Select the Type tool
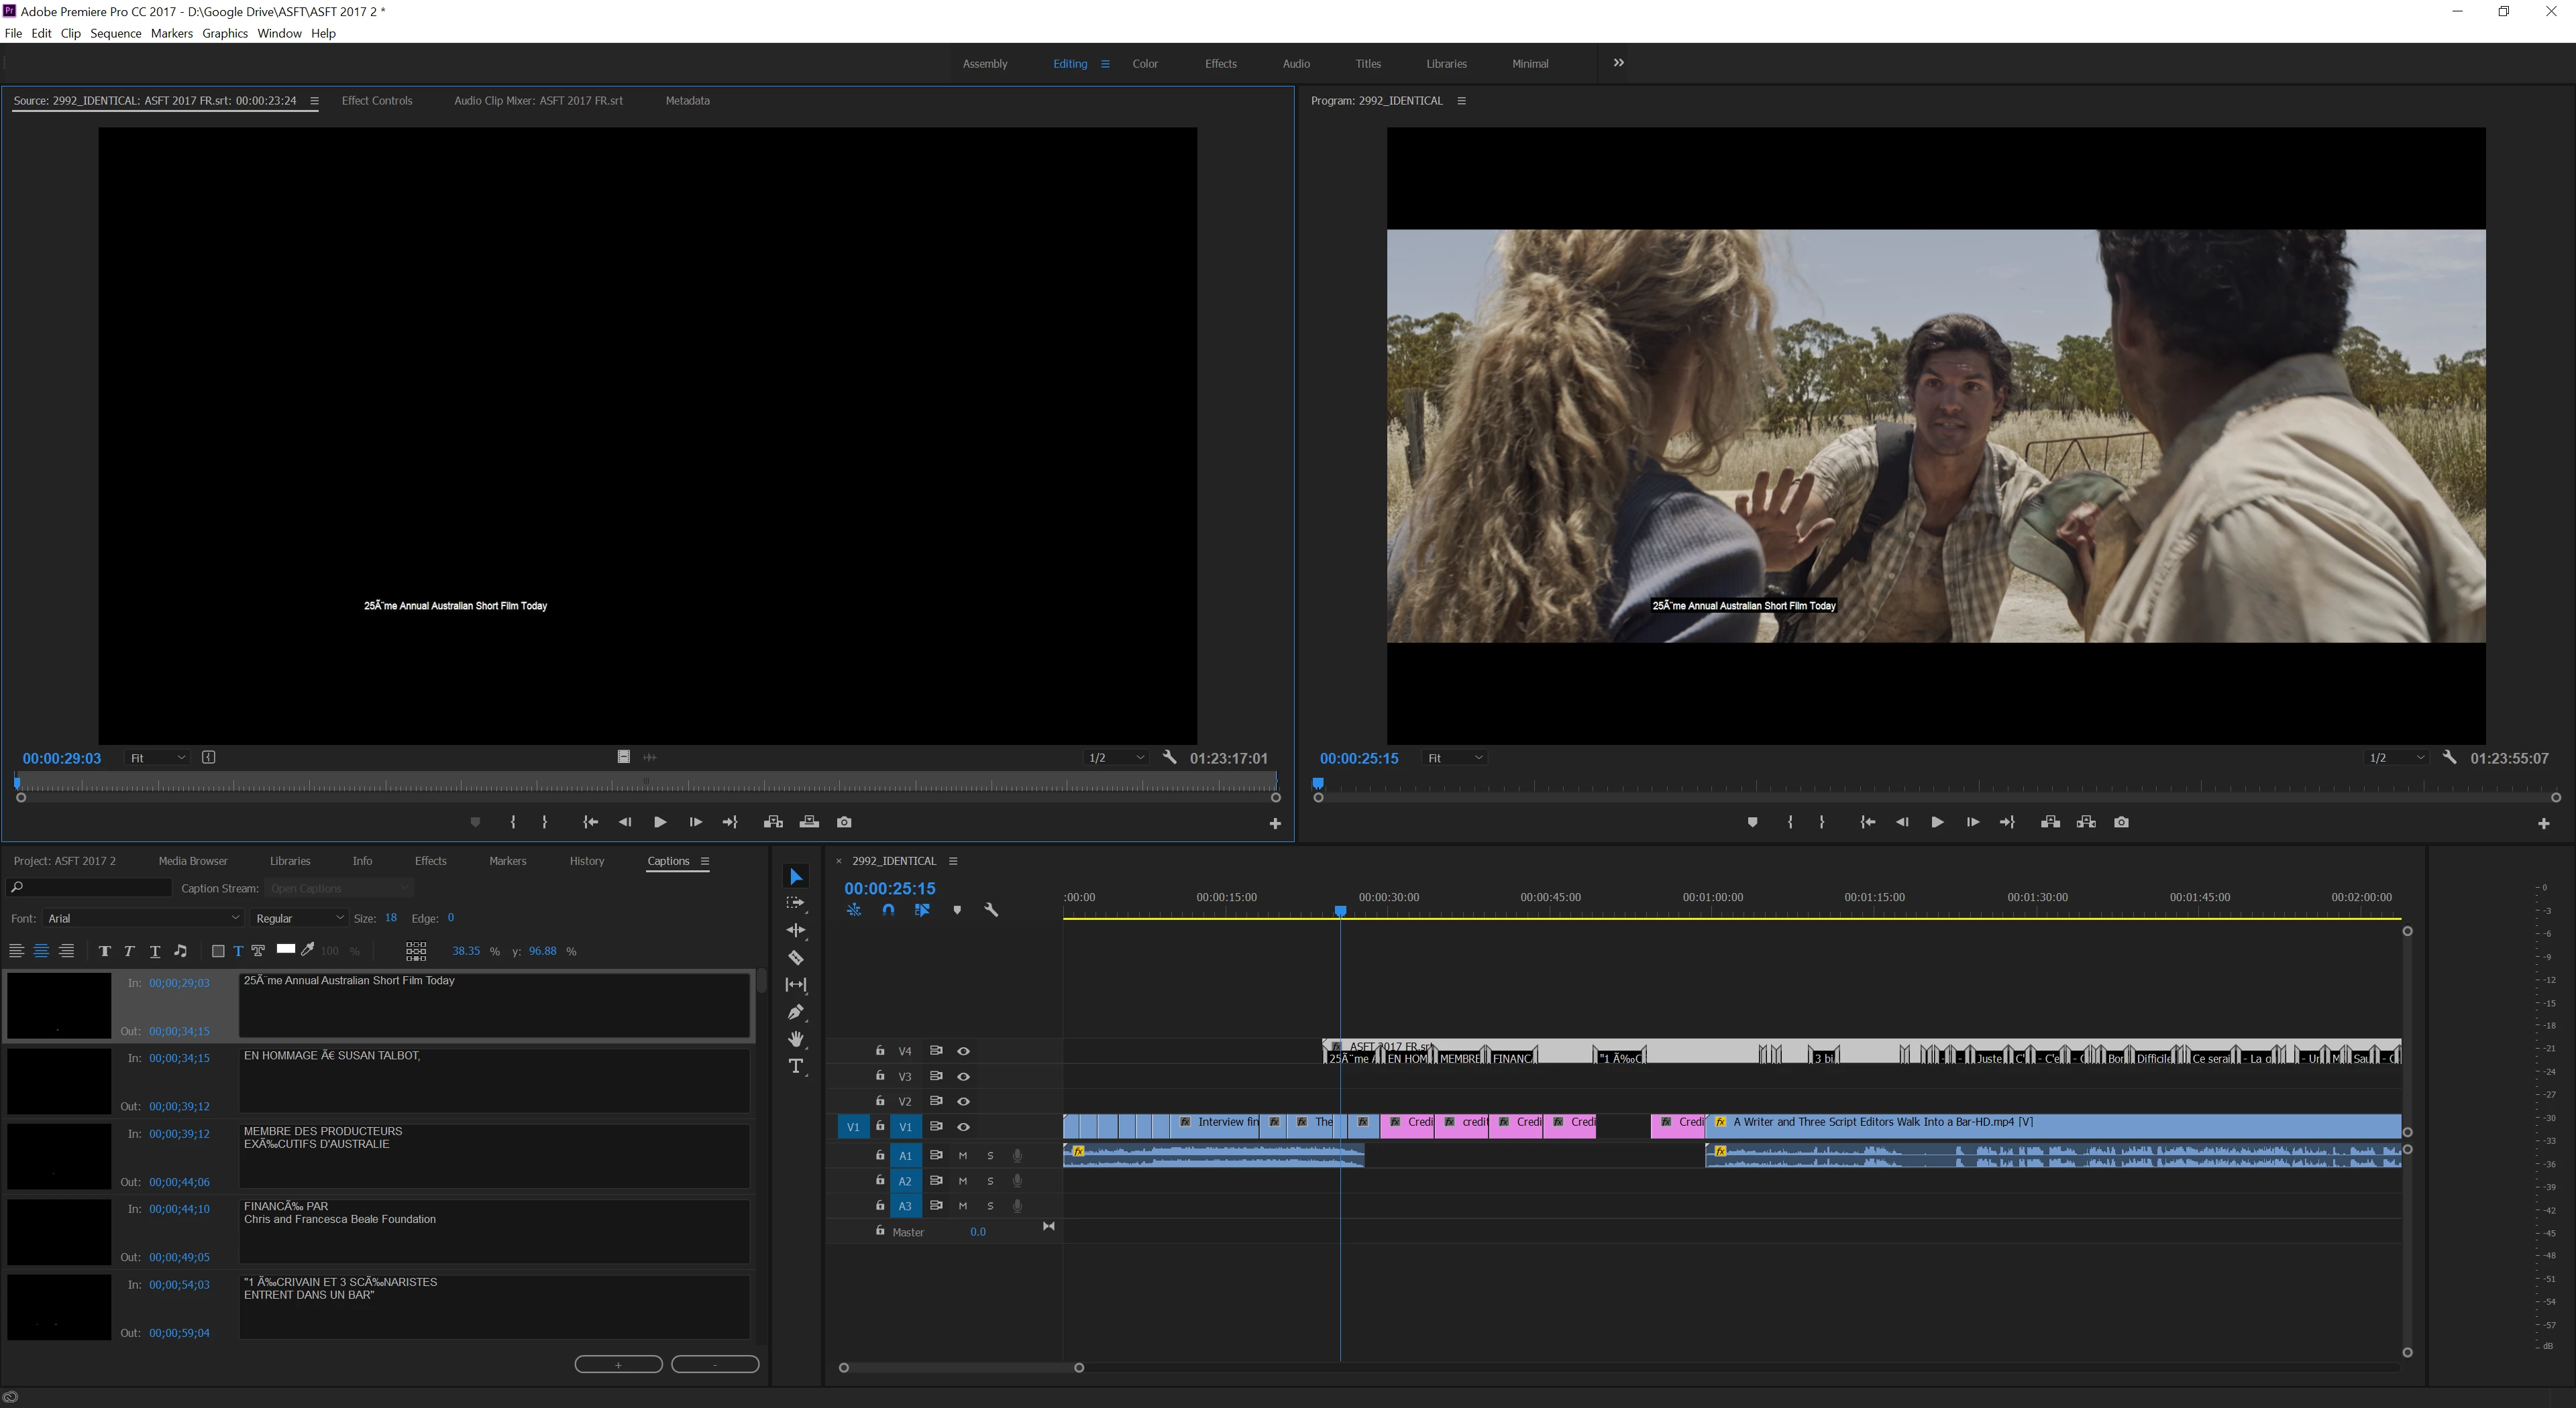This screenshot has width=2576, height=1408. [x=796, y=1066]
